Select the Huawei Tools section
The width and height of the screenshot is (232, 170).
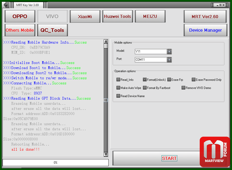118,17
